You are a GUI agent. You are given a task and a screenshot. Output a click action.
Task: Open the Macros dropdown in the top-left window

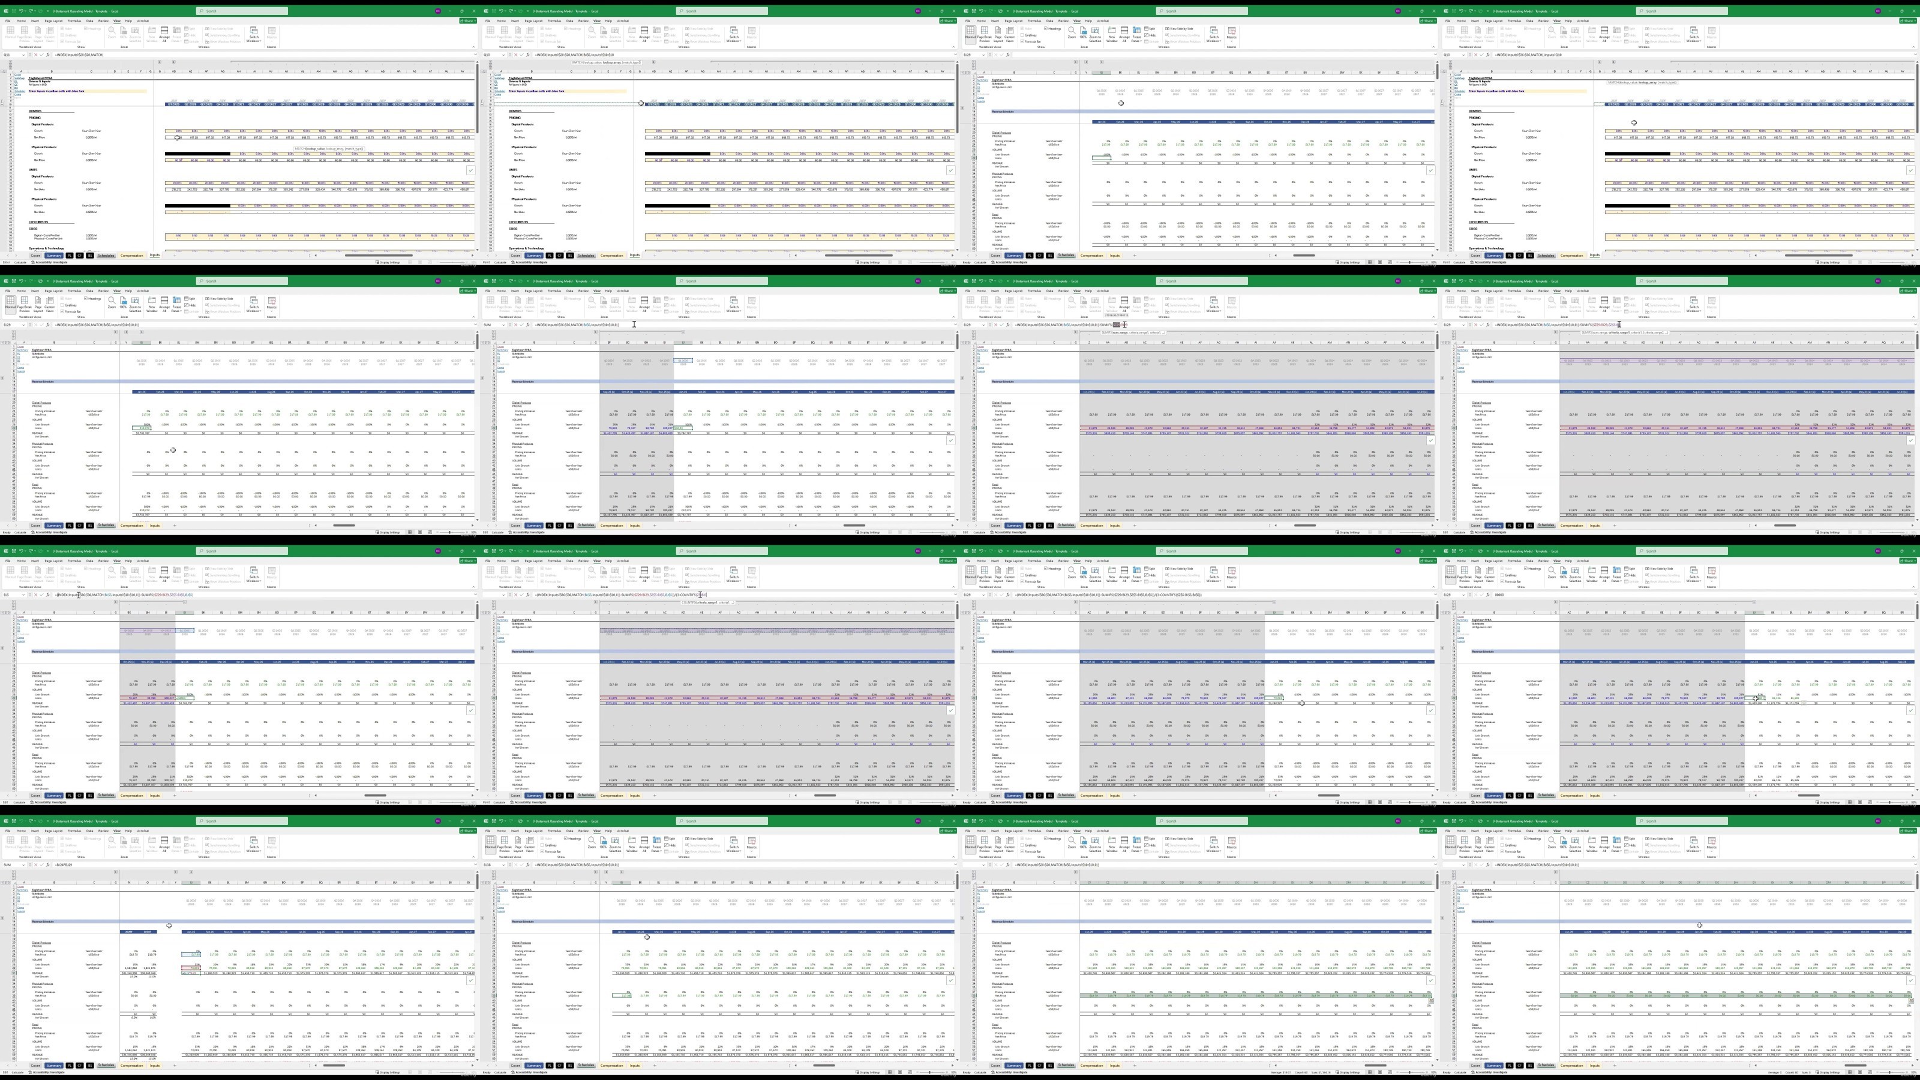pos(272,35)
